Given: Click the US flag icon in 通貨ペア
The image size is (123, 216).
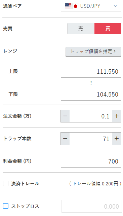Looking at the screenshot, I should pyautogui.click(x=68, y=6).
